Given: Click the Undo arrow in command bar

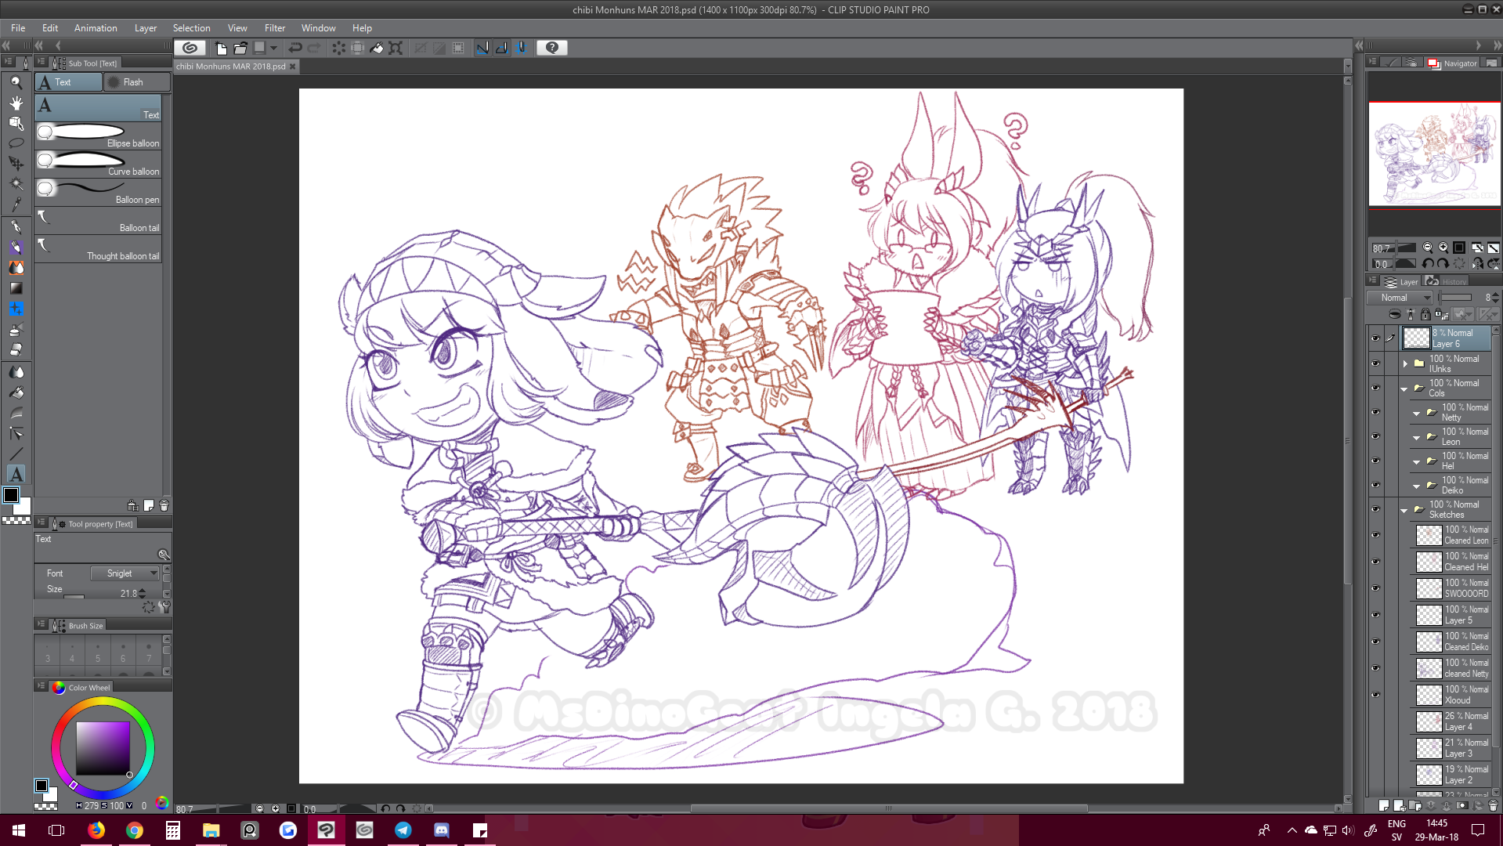Looking at the screenshot, I should 295,48.
